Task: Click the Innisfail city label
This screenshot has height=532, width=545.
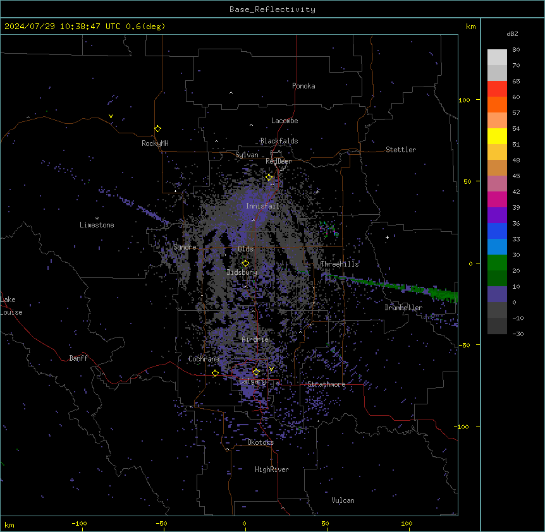Action: (x=262, y=206)
